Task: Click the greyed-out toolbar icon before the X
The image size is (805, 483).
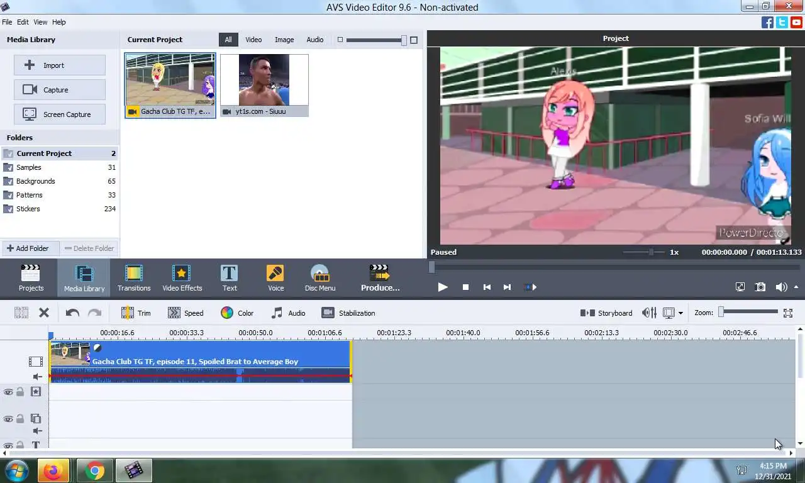Action: click(21, 313)
